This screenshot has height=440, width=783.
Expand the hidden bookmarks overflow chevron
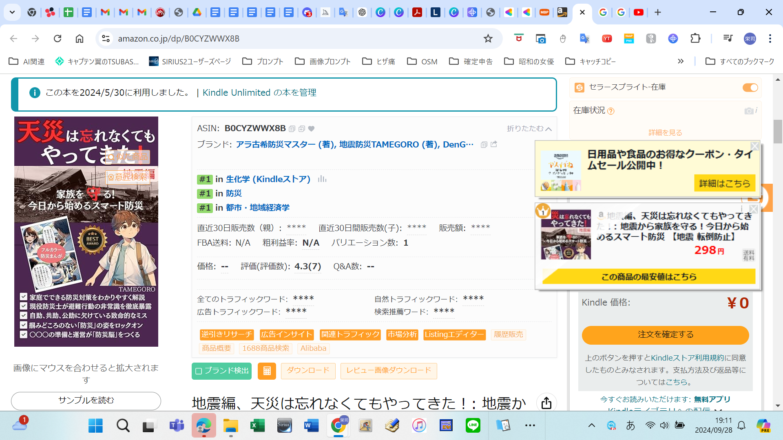680,61
